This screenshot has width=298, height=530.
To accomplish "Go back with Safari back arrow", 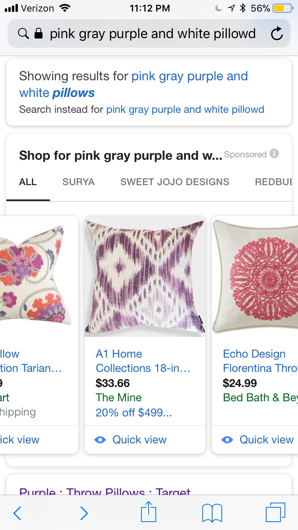I will tap(17, 513).
